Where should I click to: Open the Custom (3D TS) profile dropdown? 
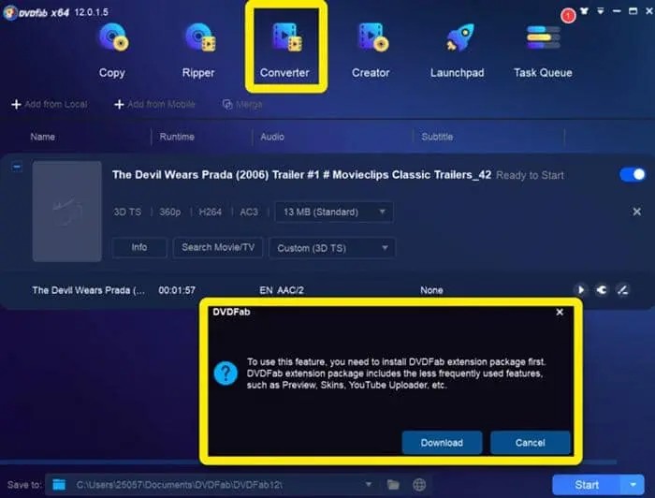tap(332, 248)
